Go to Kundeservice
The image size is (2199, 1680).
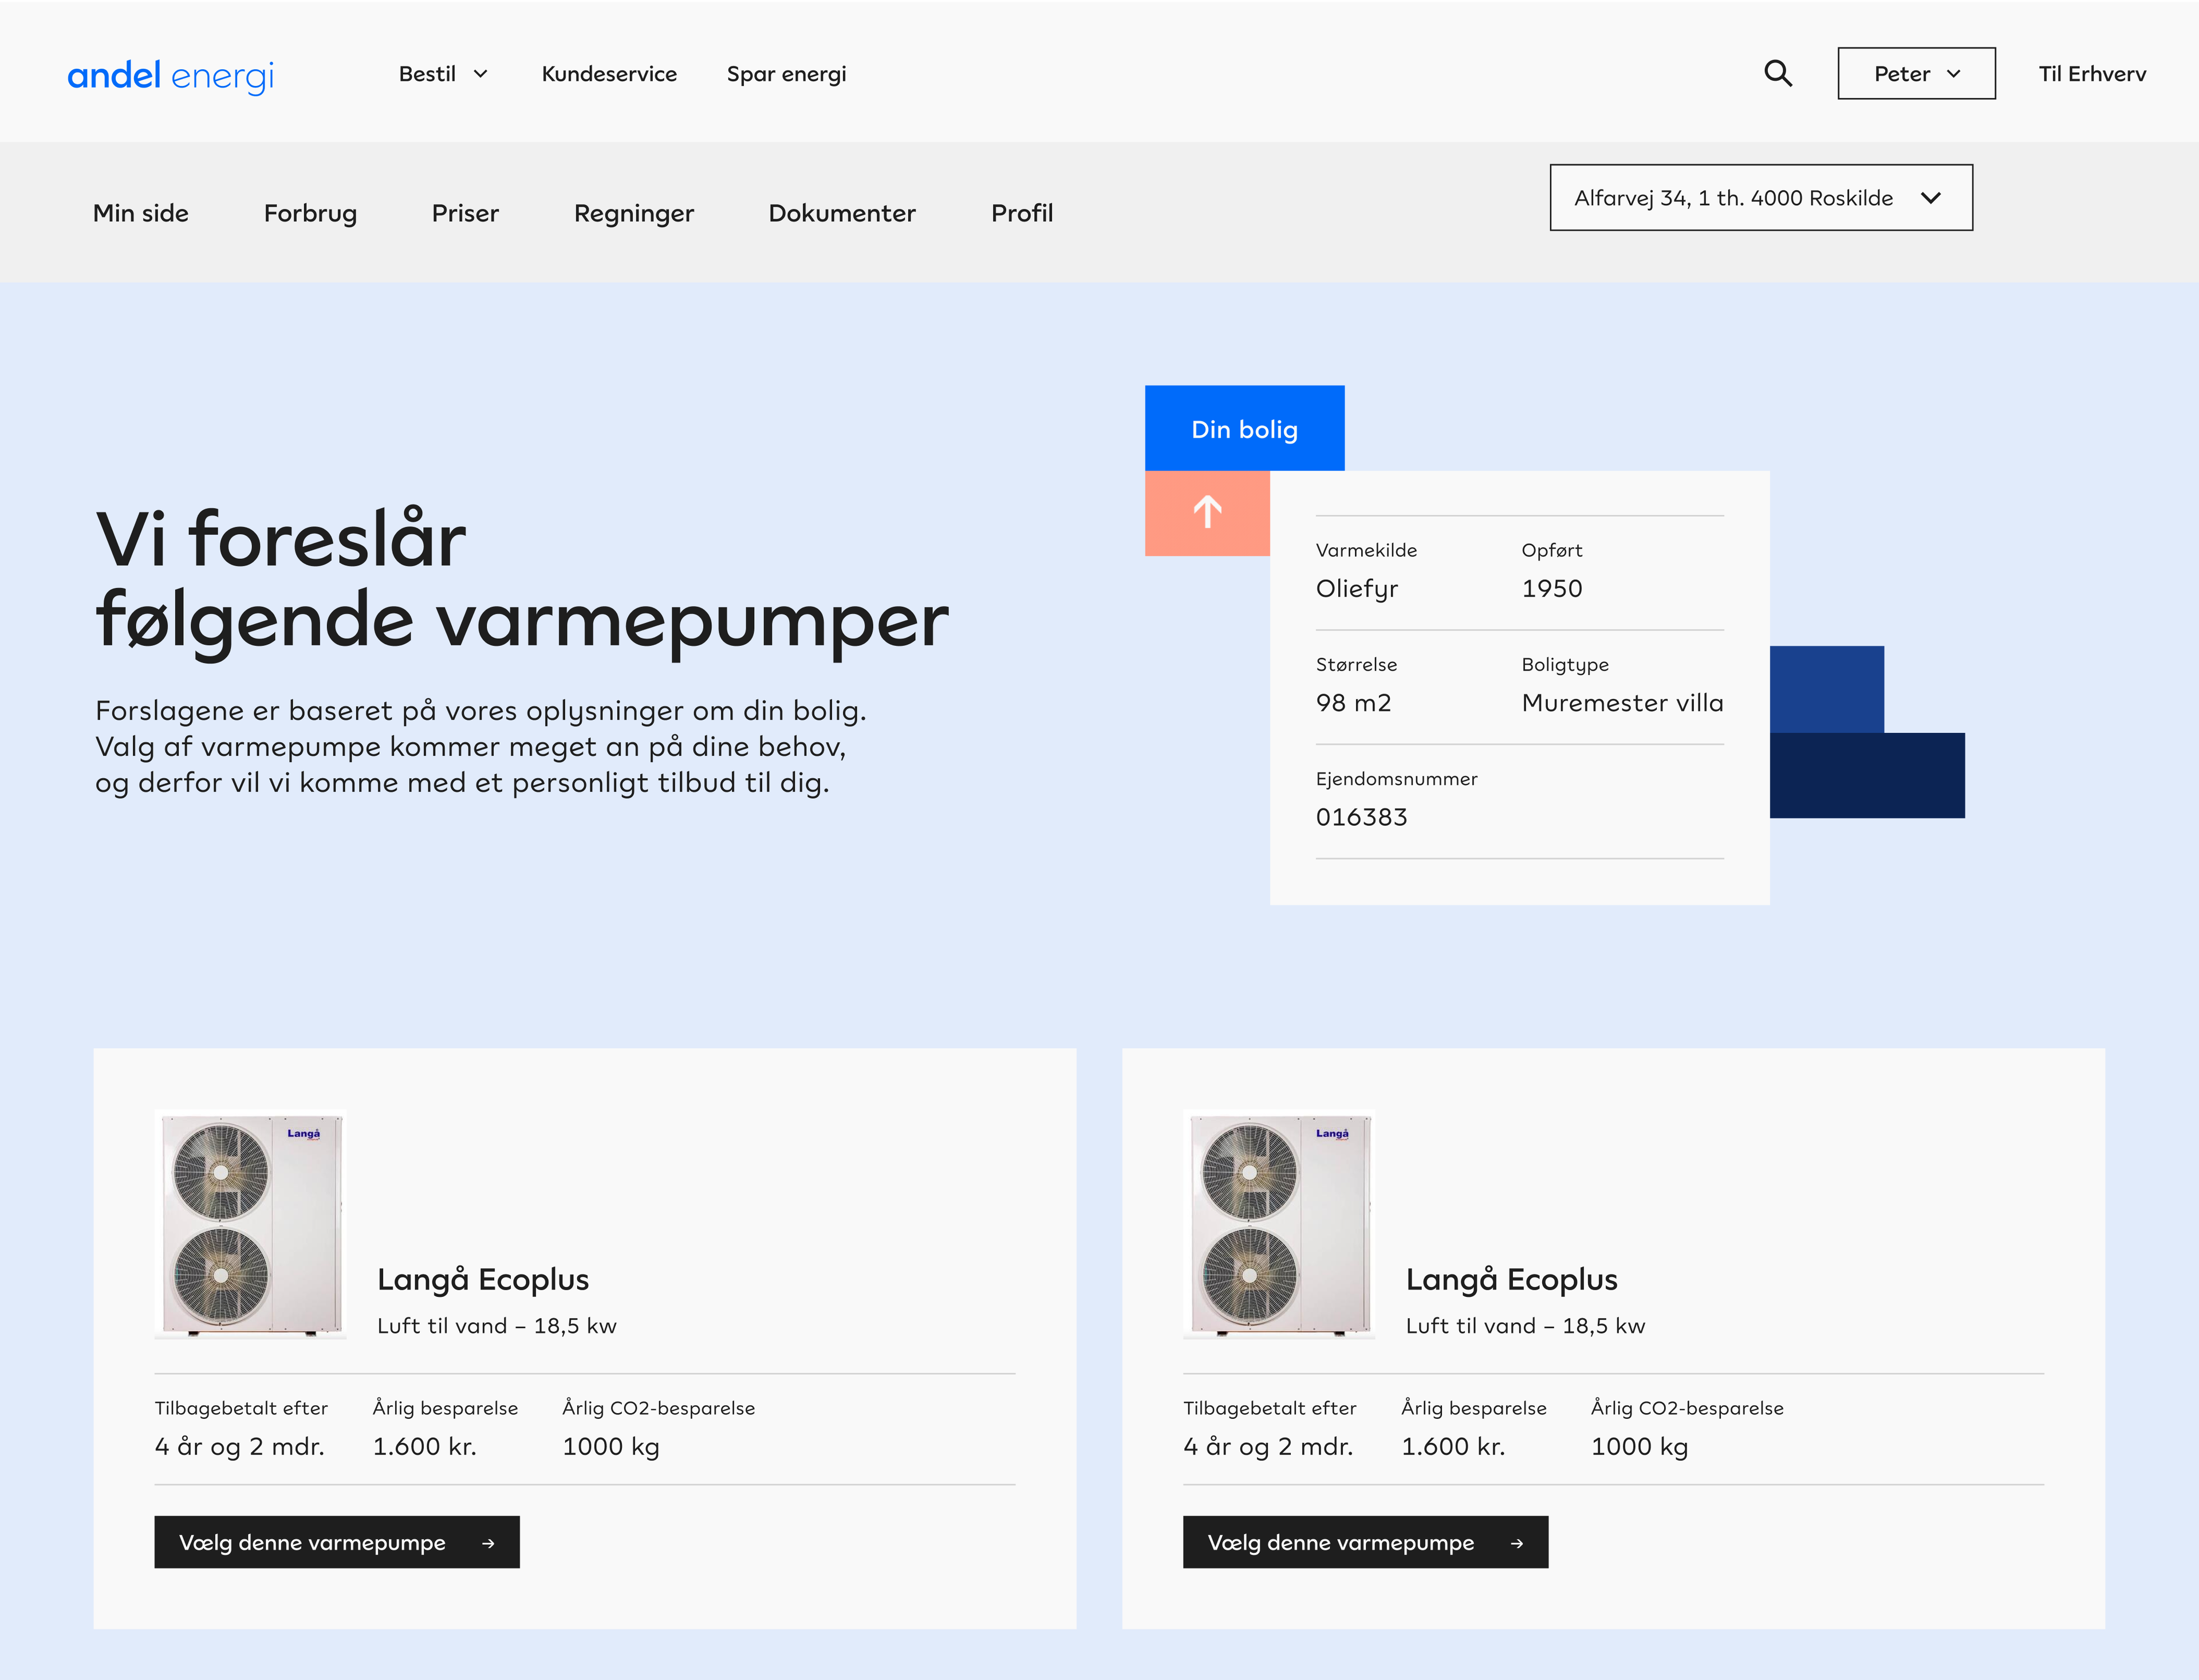click(609, 74)
